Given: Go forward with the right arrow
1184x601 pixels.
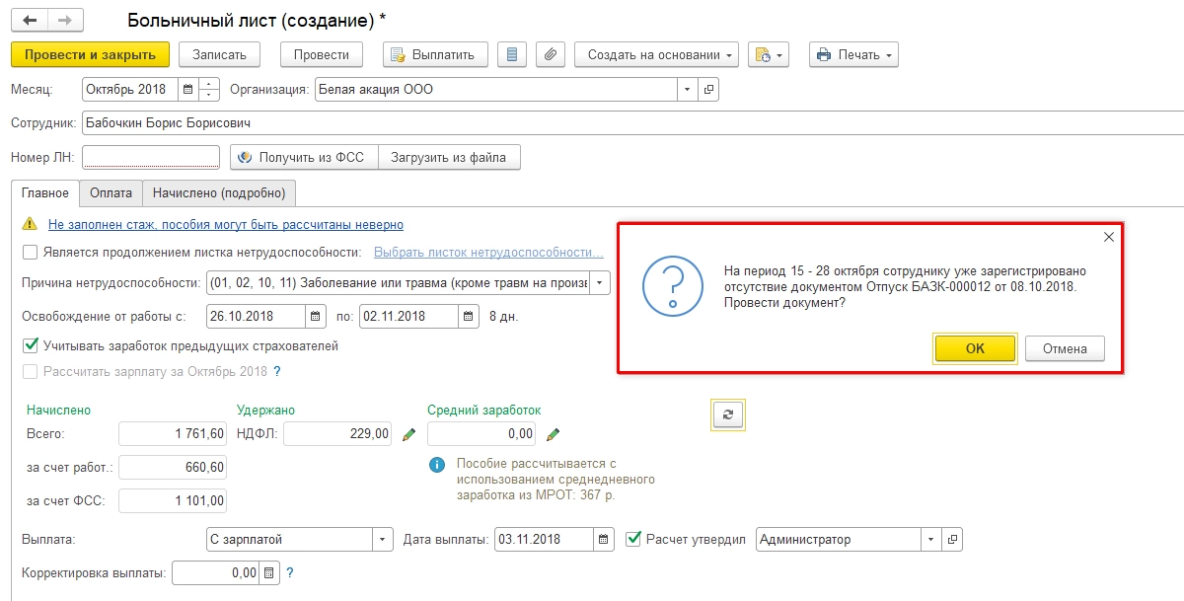Looking at the screenshot, I should tap(66, 20).
